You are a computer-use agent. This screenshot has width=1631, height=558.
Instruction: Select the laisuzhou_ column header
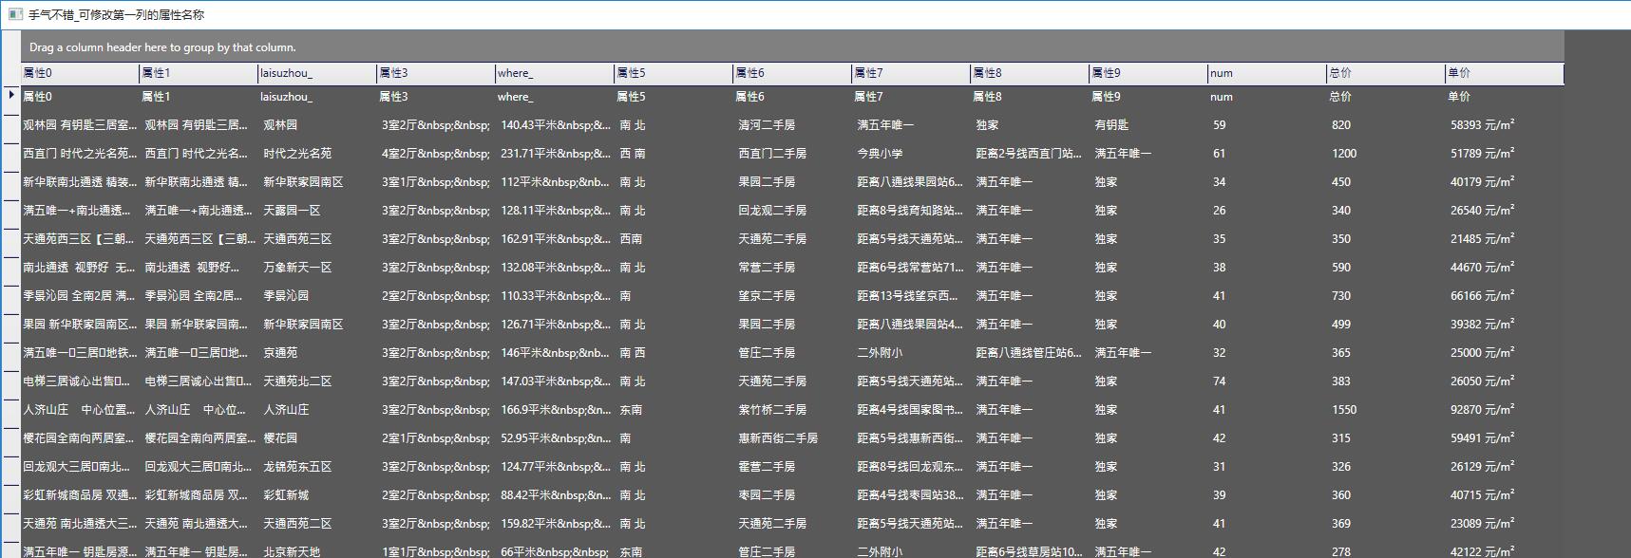(316, 73)
